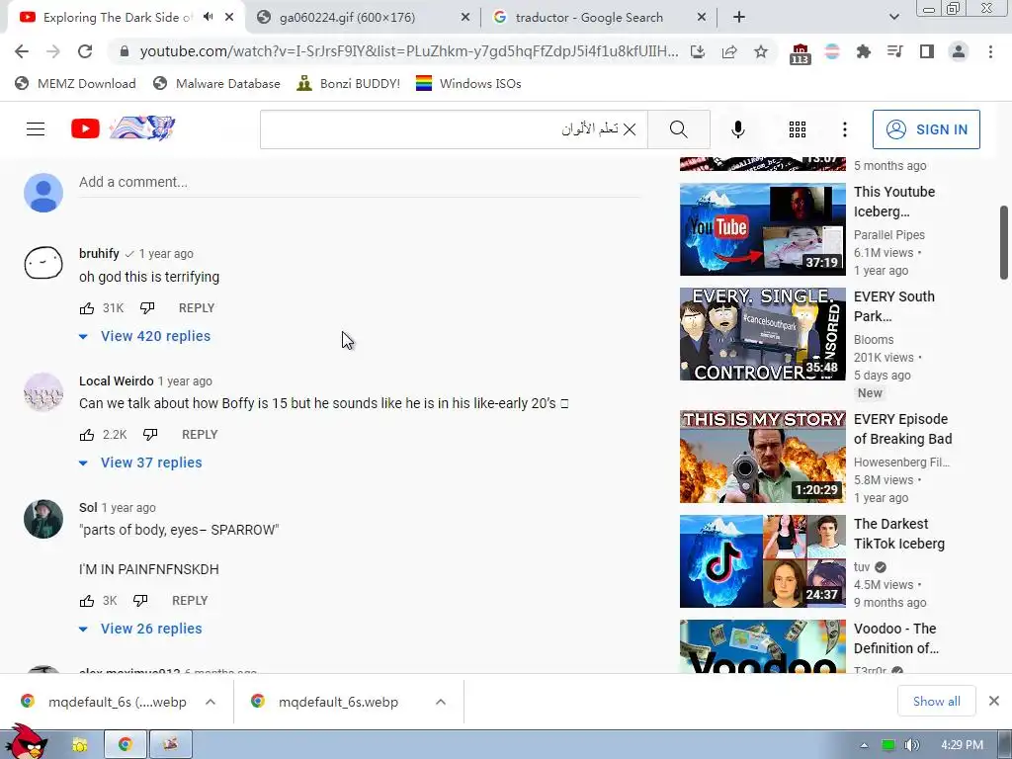Like Local Weirdo's comment

87,435
